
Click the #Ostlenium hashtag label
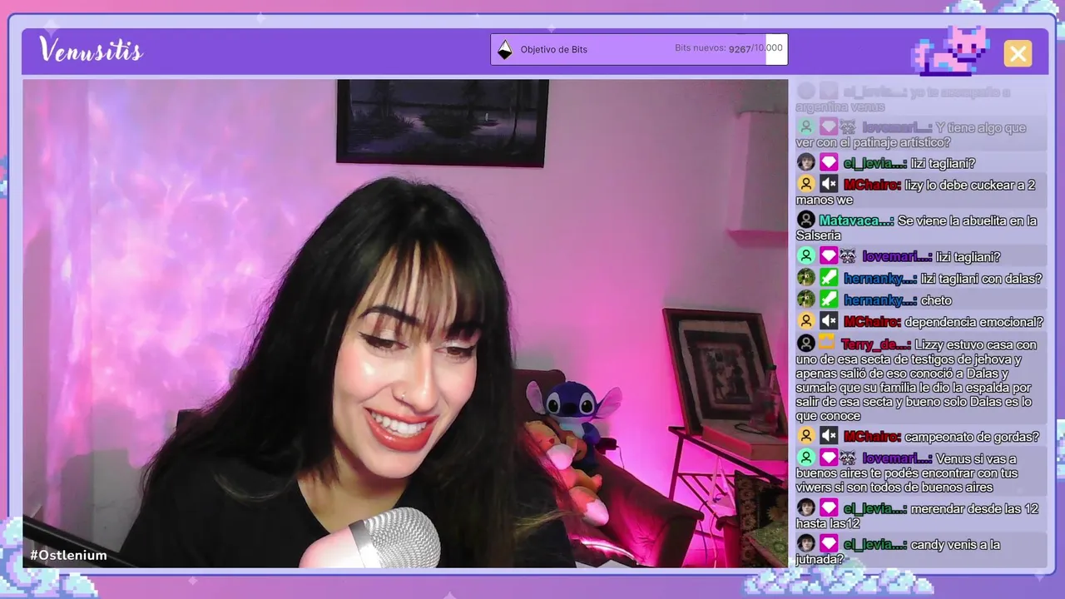68,555
